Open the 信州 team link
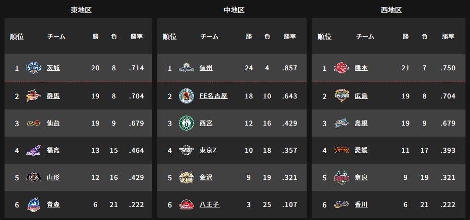This screenshot has width=470, height=220. click(206, 68)
